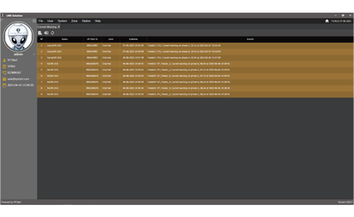Click the admin username label
Image resolution: width=354 pixels, height=217 pixels.
point(18,54)
